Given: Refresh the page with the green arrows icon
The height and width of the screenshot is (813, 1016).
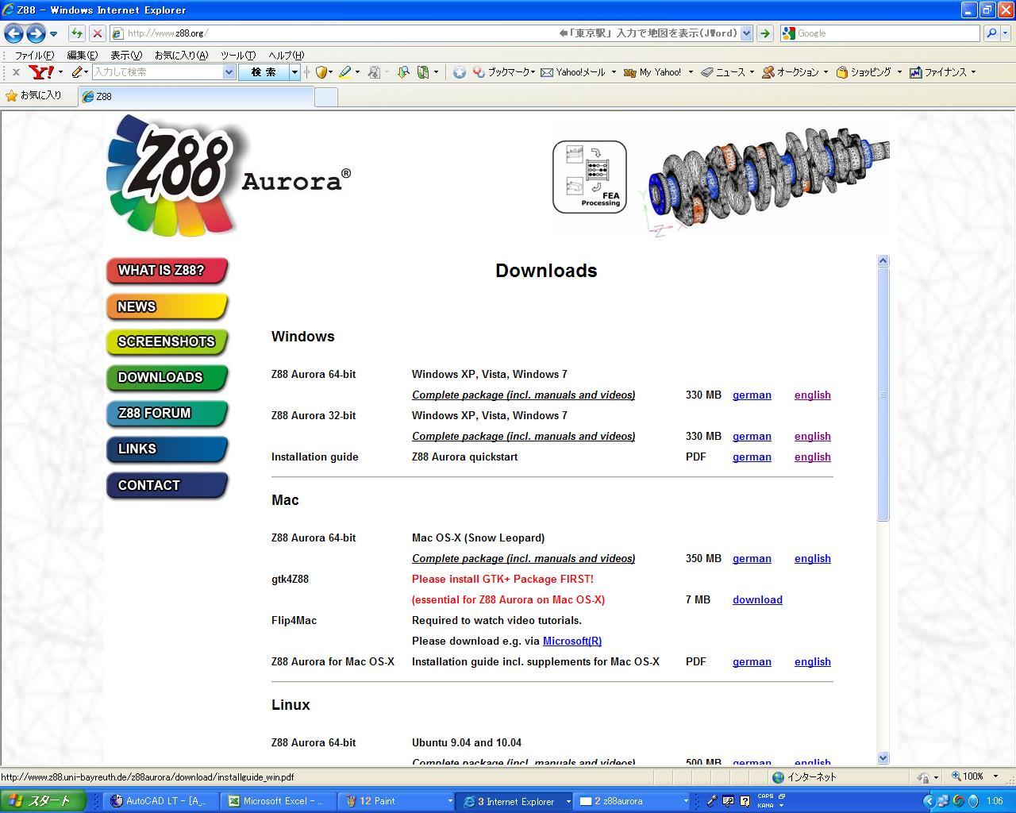Looking at the screenshot, I should tap(76, 33).
